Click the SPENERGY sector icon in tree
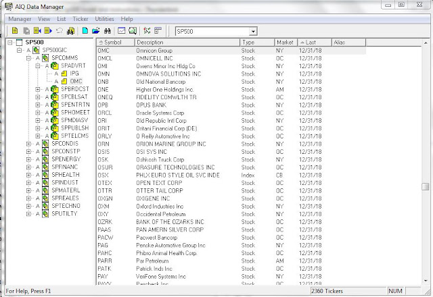 coord(45,159)
